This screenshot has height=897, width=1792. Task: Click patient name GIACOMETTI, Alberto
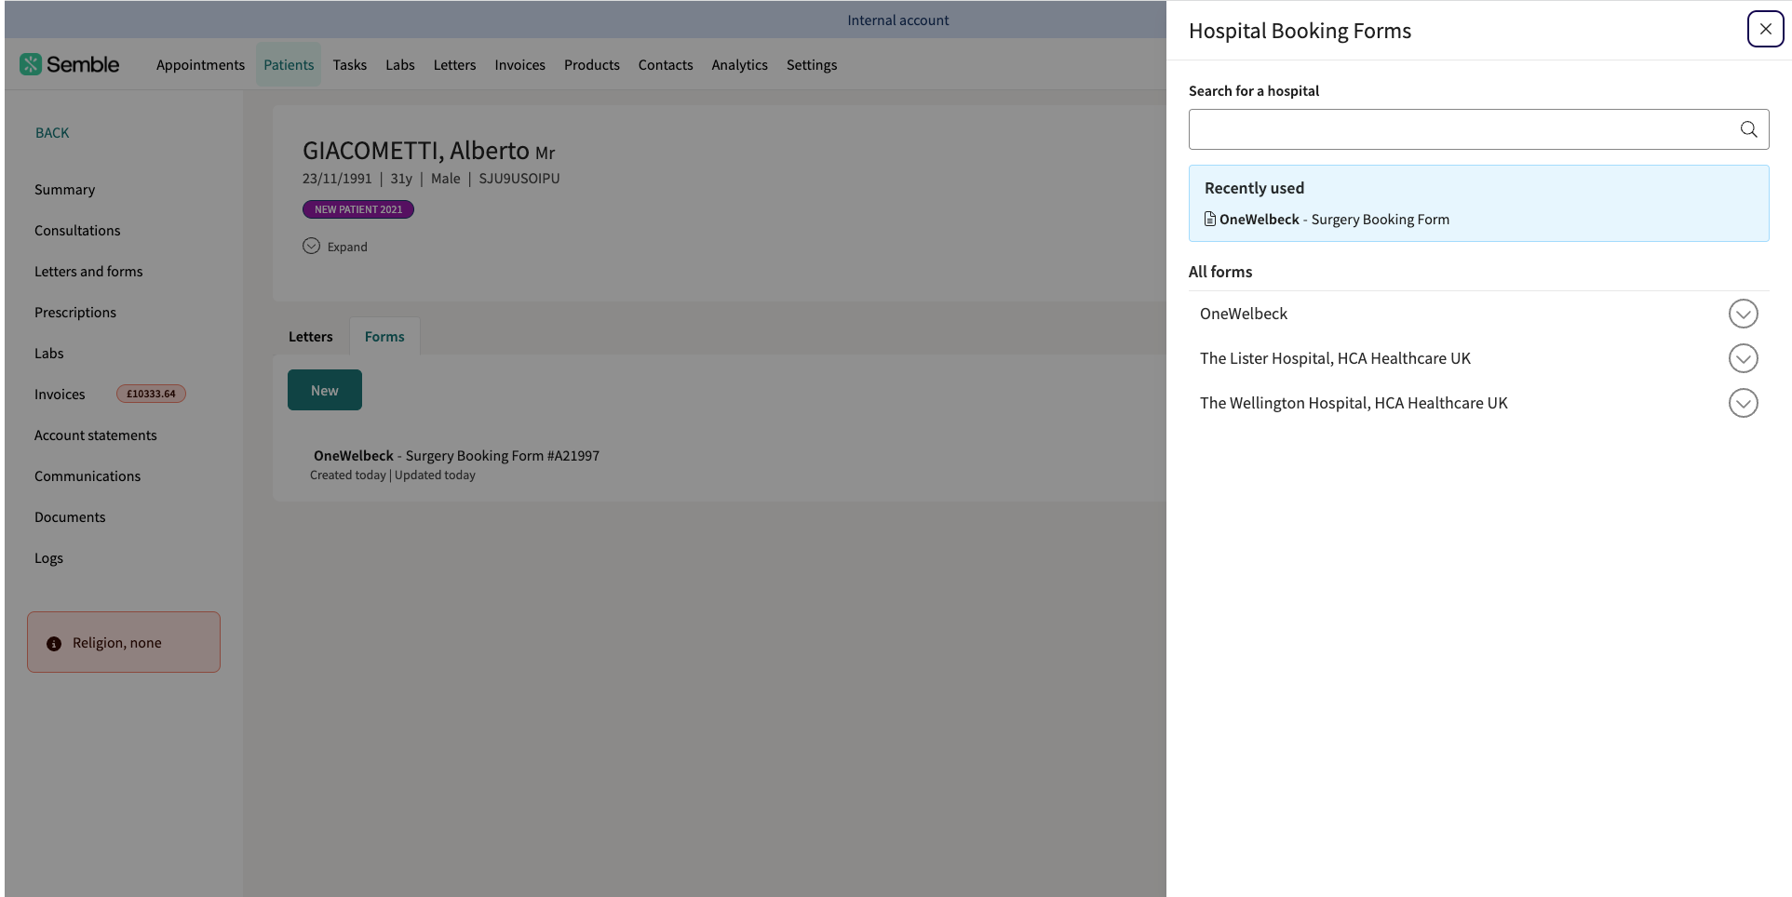pos(416,151)
